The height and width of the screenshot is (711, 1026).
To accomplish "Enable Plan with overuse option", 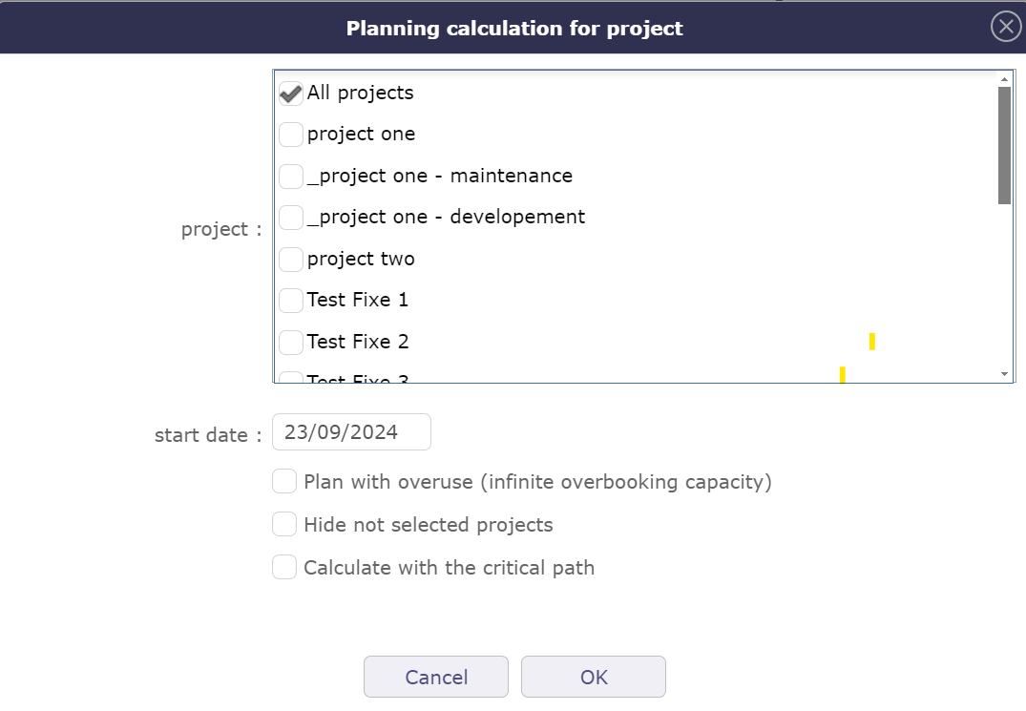I will 283,481.
